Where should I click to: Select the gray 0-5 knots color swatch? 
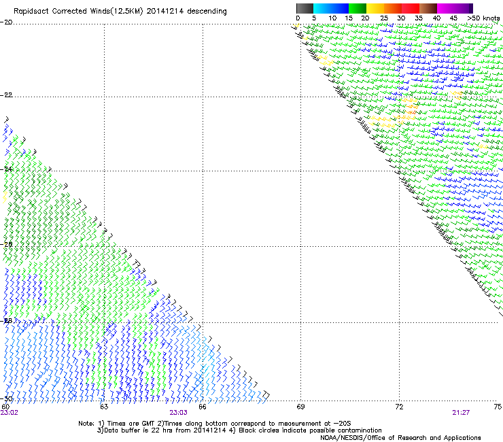tap(305, 8)
